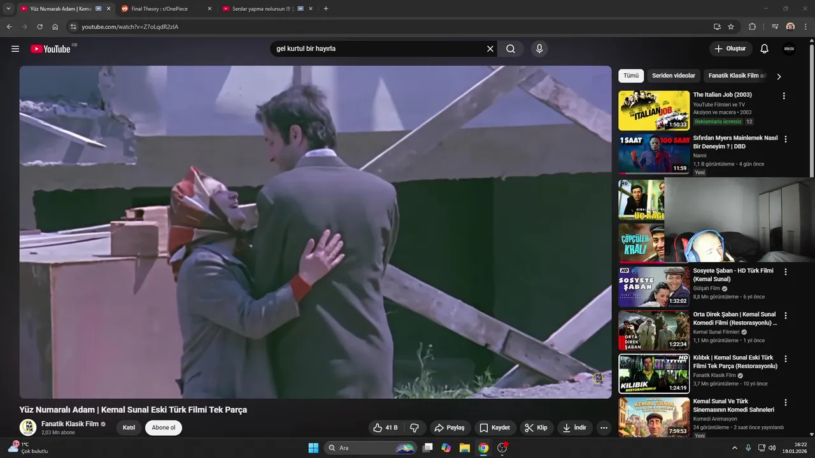Screen dimensions: 815x458
Task: Open Fanatik Klasik Film channel avatar
Action: point(28,427)
